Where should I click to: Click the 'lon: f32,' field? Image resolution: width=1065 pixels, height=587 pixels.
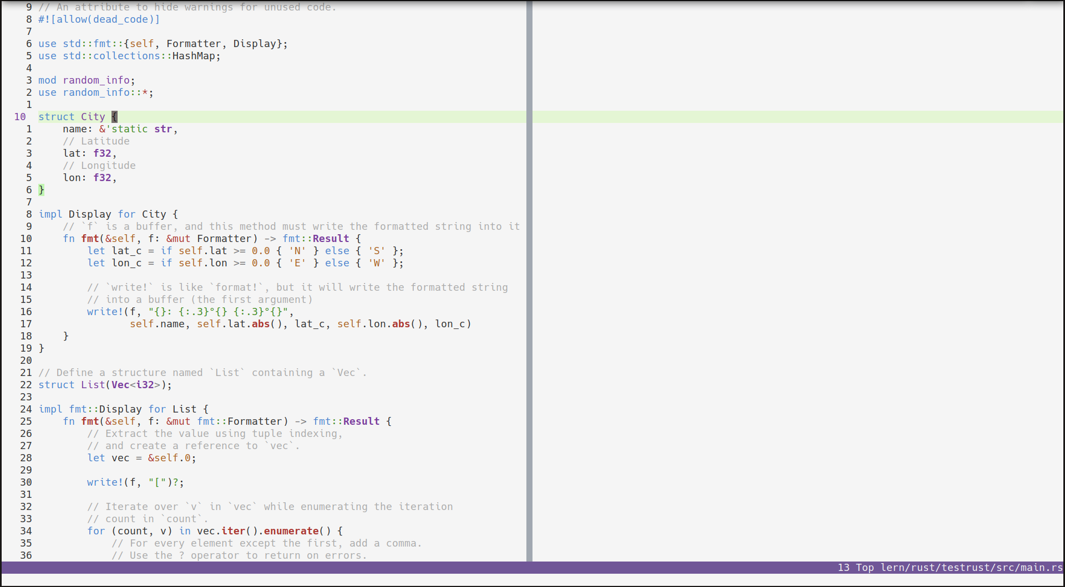pos(90,178)
